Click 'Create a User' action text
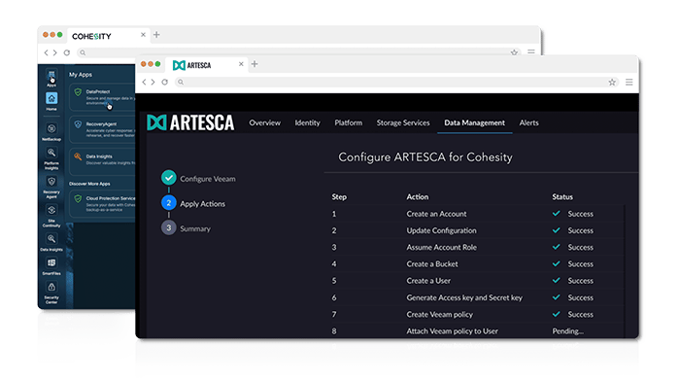Image resolution: width=680 pixels, height=380 pixels. click(428, 281)
